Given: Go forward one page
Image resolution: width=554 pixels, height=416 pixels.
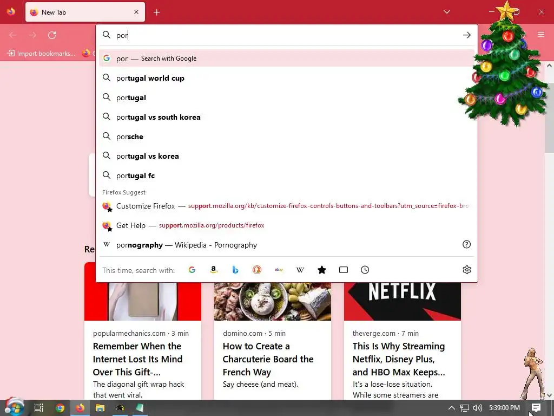Looking at the screenshot, I should [x=32, y=35].
